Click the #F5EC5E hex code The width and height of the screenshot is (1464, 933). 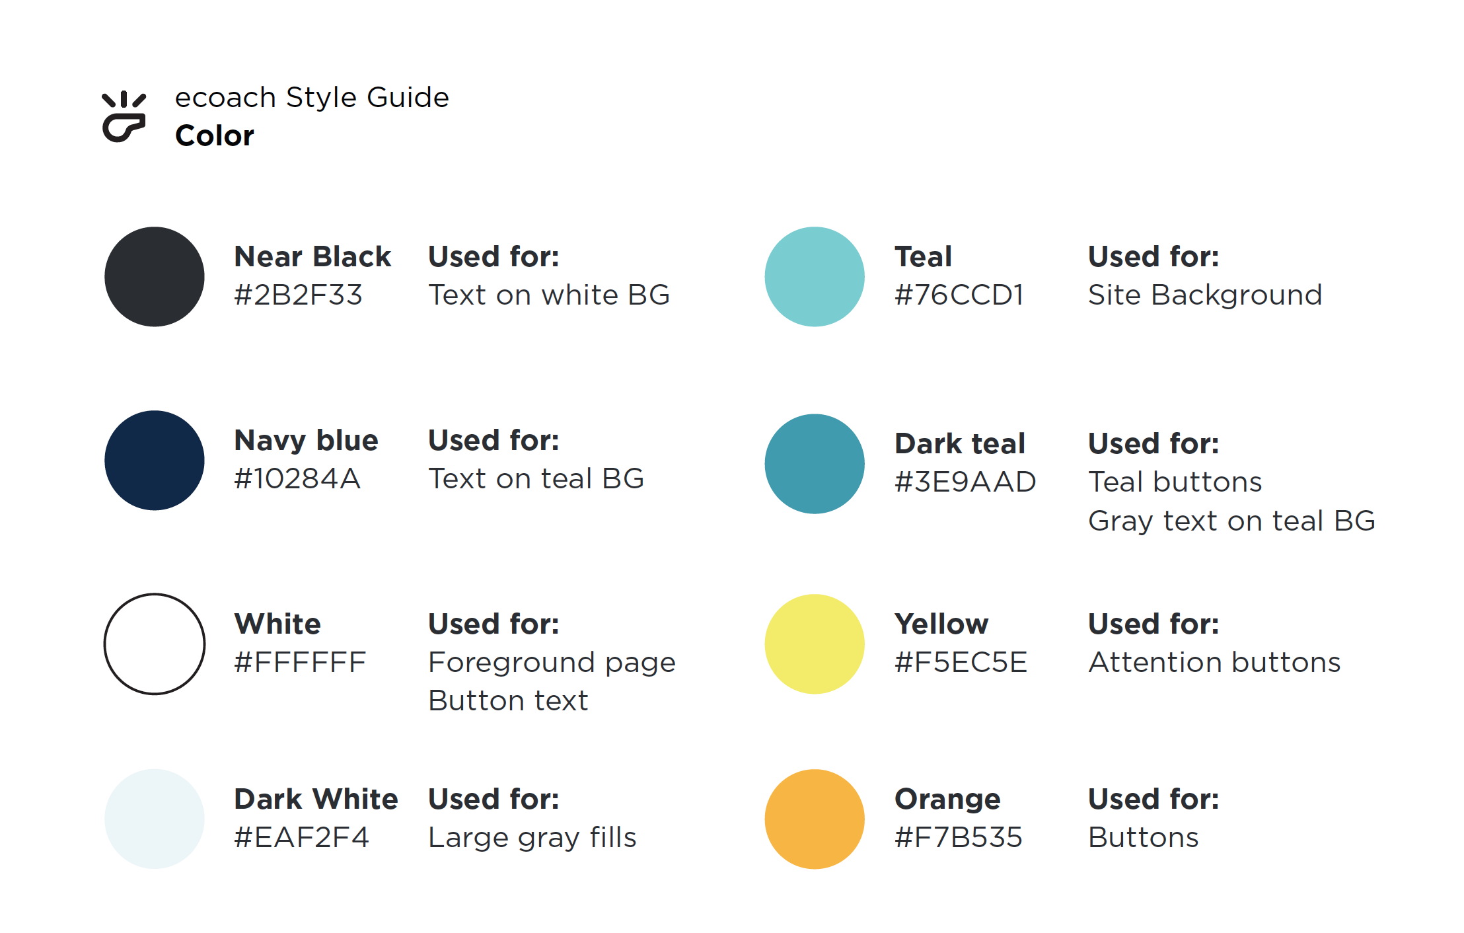pyautogui.click(x=961, y=662)
